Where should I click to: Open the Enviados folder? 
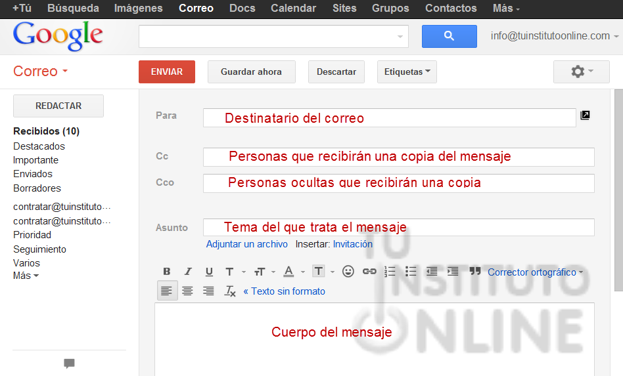[33, 174]
